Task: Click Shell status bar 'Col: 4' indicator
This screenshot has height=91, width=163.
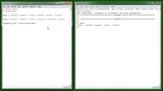Action: point(158,87)
